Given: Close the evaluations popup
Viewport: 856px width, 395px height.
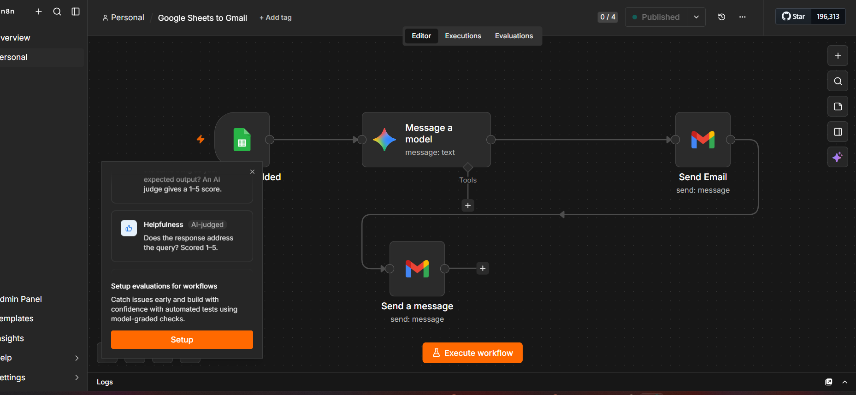Looking at the screenshot, I should click(252, 171).
